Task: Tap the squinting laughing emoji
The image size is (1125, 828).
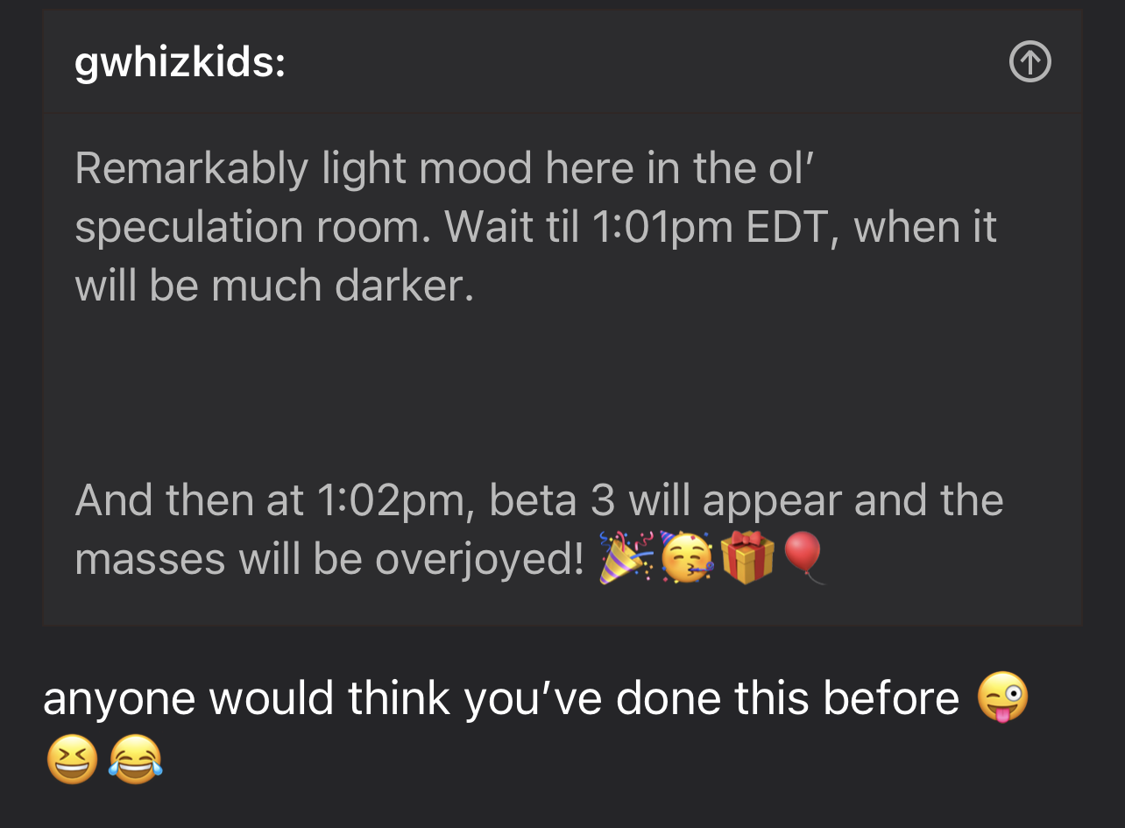Action: 71,759
